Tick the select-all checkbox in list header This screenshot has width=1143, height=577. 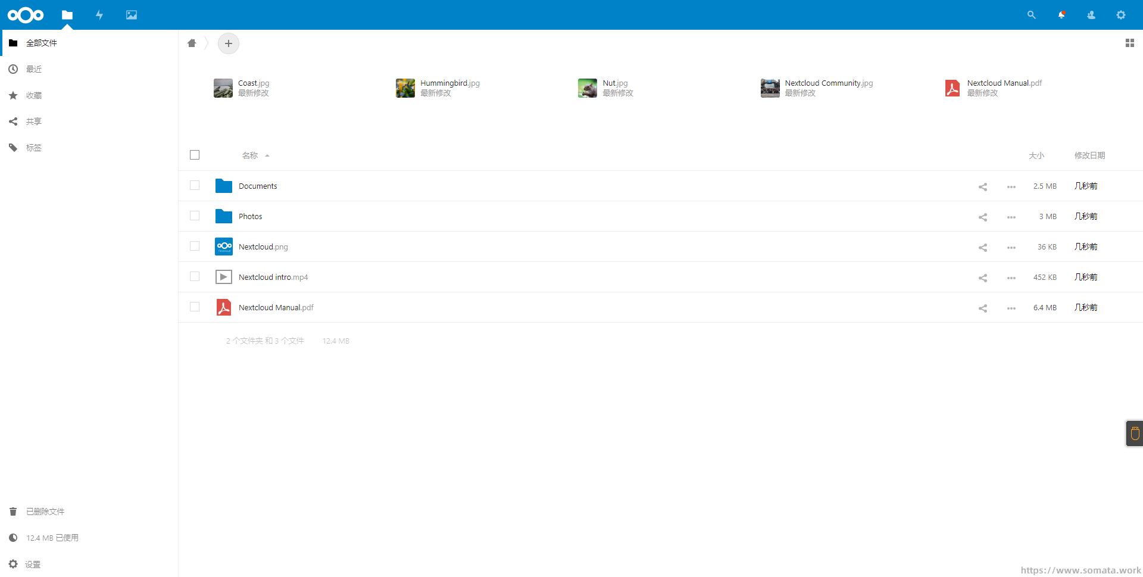(195, 155)
